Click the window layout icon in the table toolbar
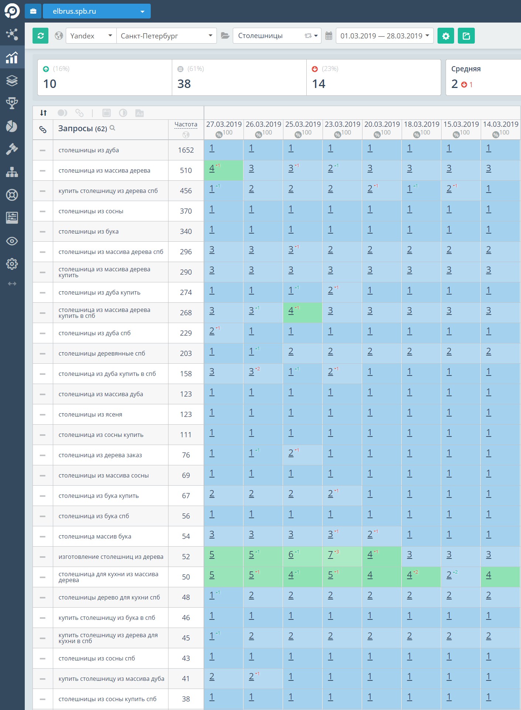This screenshot has width=521, height=710. [x=106, y=113]
